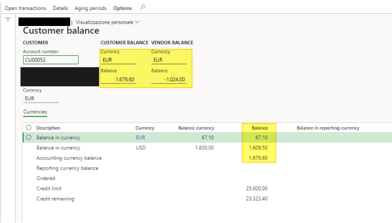Click the Account number field CU00052
The image size is (392, 223).
pyautogui.click(x=51, y=60)
